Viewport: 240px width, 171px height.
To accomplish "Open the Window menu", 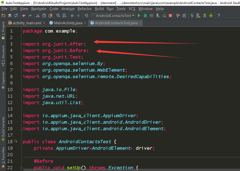I will (x=145, y=9).
